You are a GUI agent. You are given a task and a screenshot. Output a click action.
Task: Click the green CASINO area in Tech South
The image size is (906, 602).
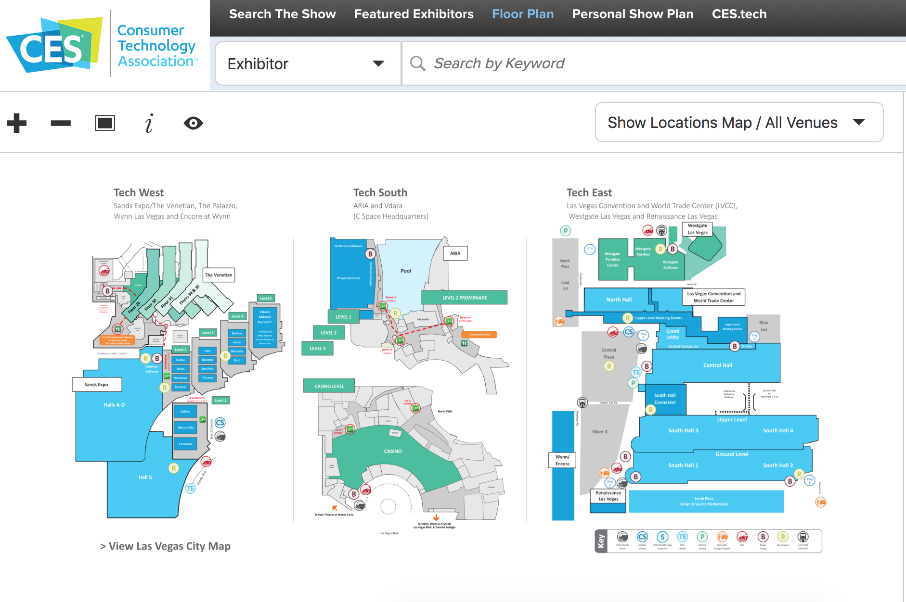point(392,451)
